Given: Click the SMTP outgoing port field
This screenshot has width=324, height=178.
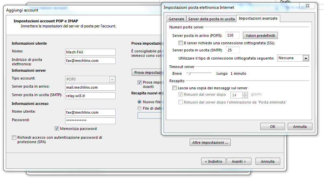Looking at the screenshot, I should tap(232, 50).
